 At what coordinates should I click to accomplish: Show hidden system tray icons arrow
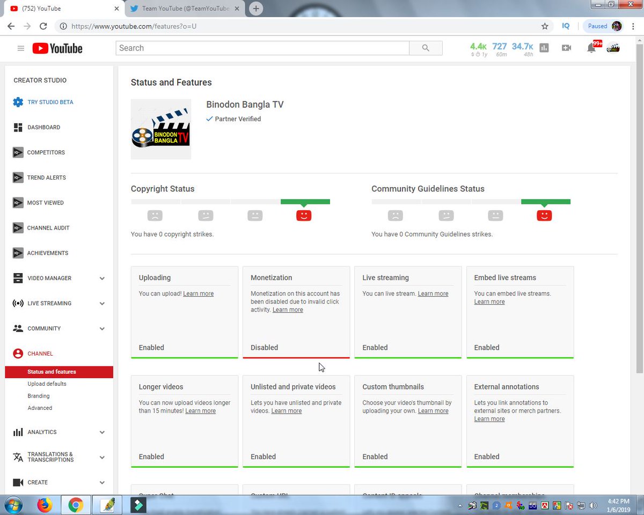click(460, 505)
